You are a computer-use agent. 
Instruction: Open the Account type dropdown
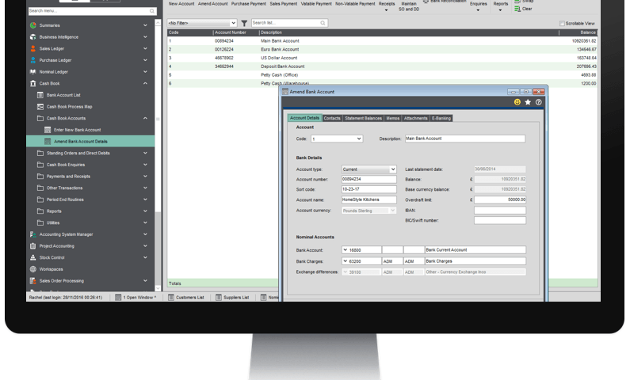coord(392,169)
